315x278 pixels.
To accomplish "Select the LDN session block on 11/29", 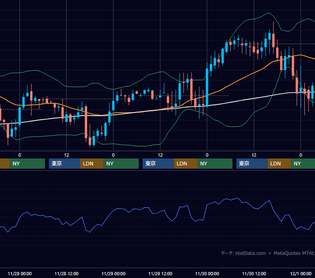I will point(185,164).
